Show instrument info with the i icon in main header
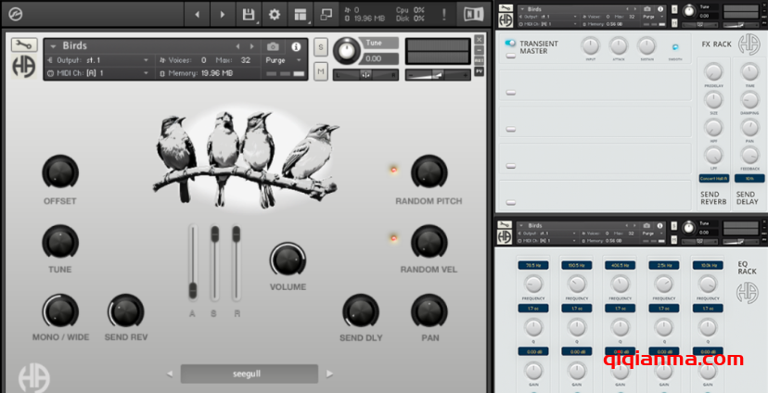Image resolution: width=768 pixels, height=393 pixels. pos(296,46)
